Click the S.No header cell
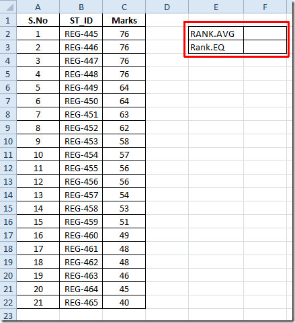This screenshot has width=295, height=323. 38,20
